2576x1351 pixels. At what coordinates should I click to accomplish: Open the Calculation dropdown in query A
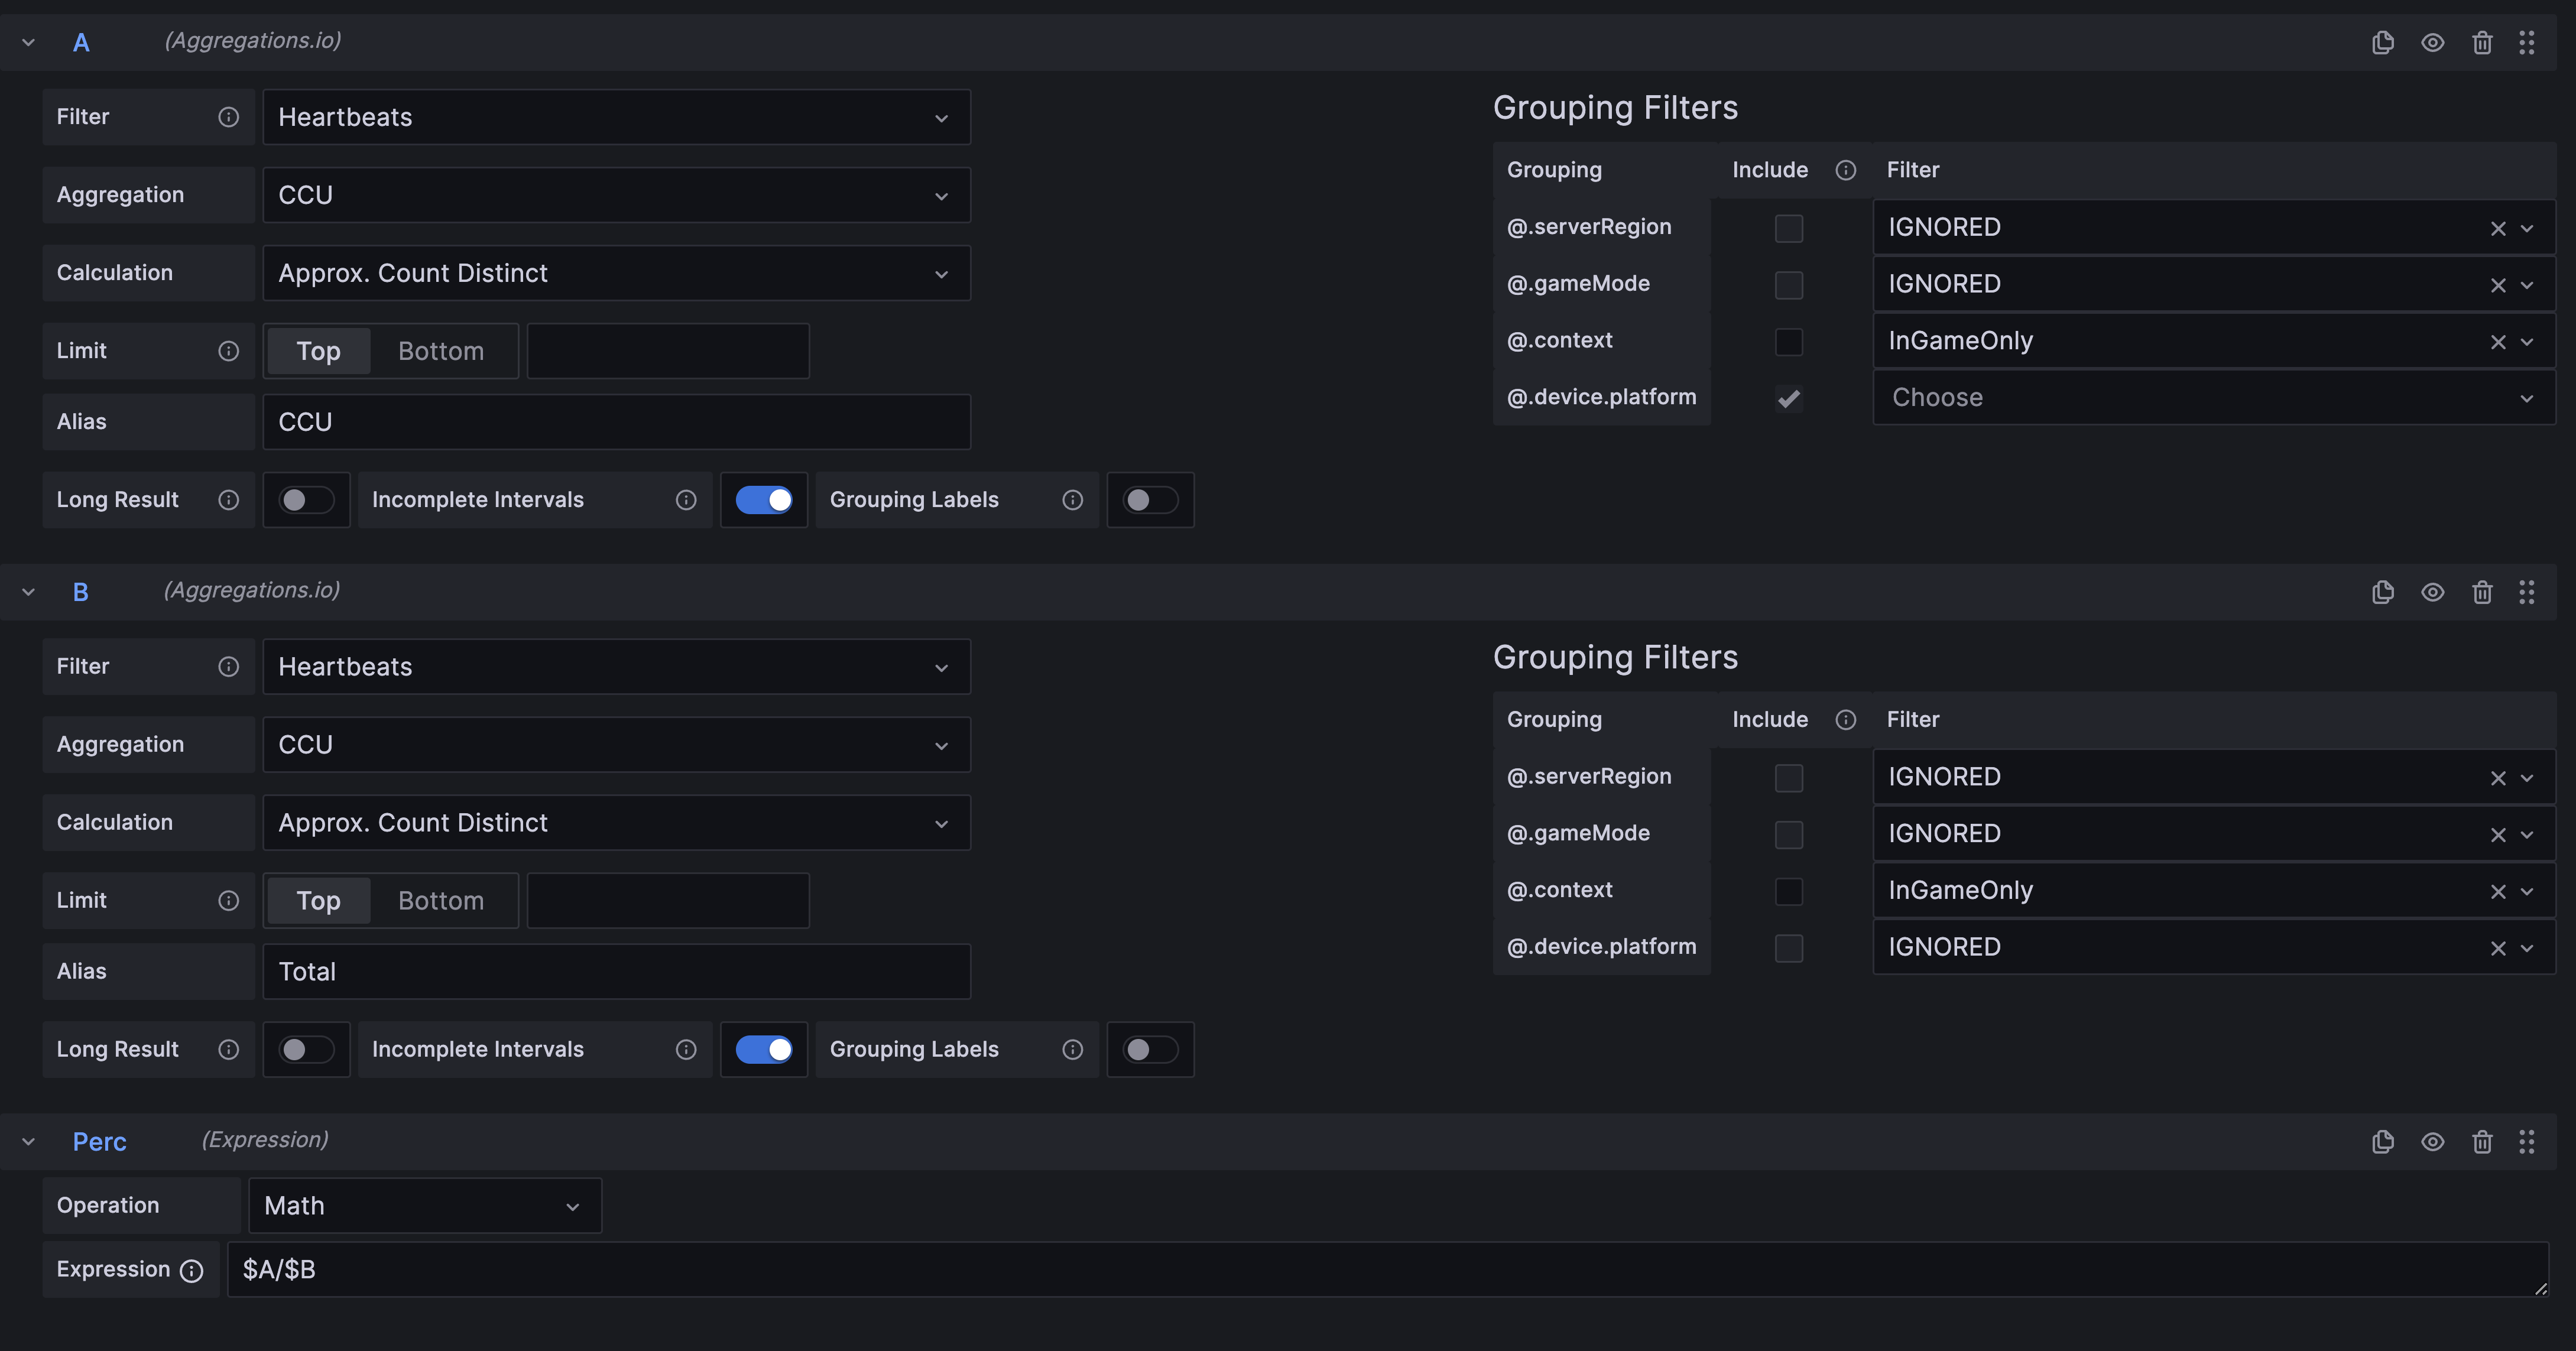[616, 273]
